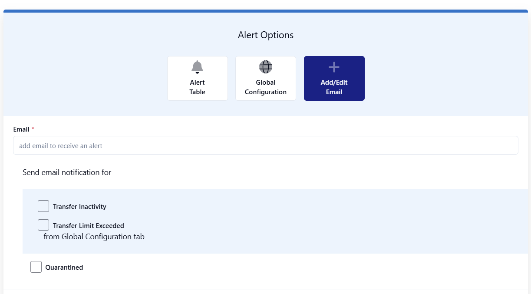Focus the email address input field

click(265, 145)
